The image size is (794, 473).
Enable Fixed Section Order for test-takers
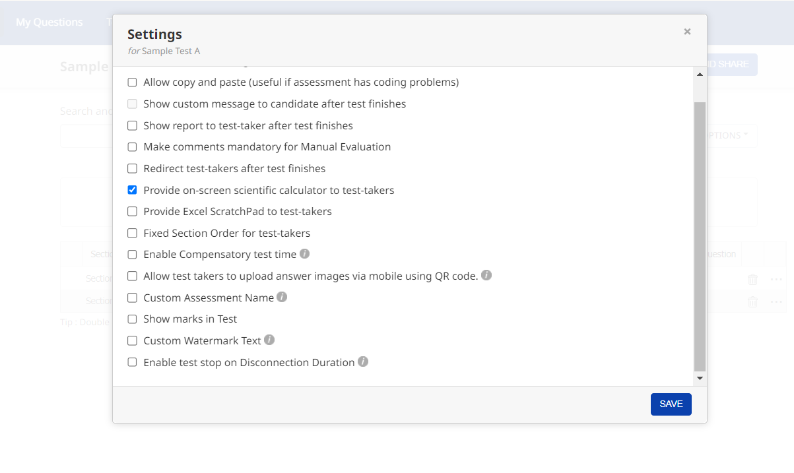point(132,233)
